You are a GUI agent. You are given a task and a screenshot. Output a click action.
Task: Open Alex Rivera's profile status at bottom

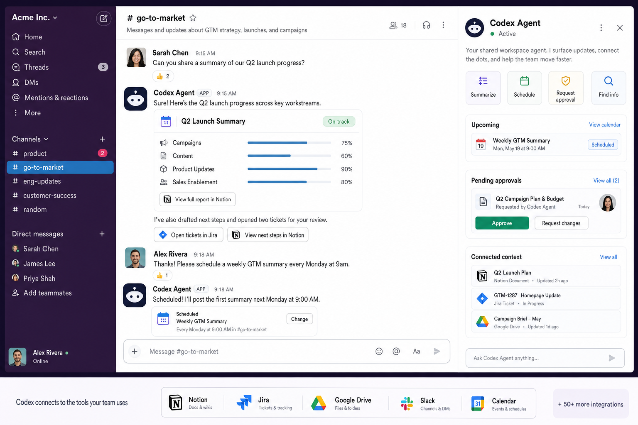click(39, 357)
